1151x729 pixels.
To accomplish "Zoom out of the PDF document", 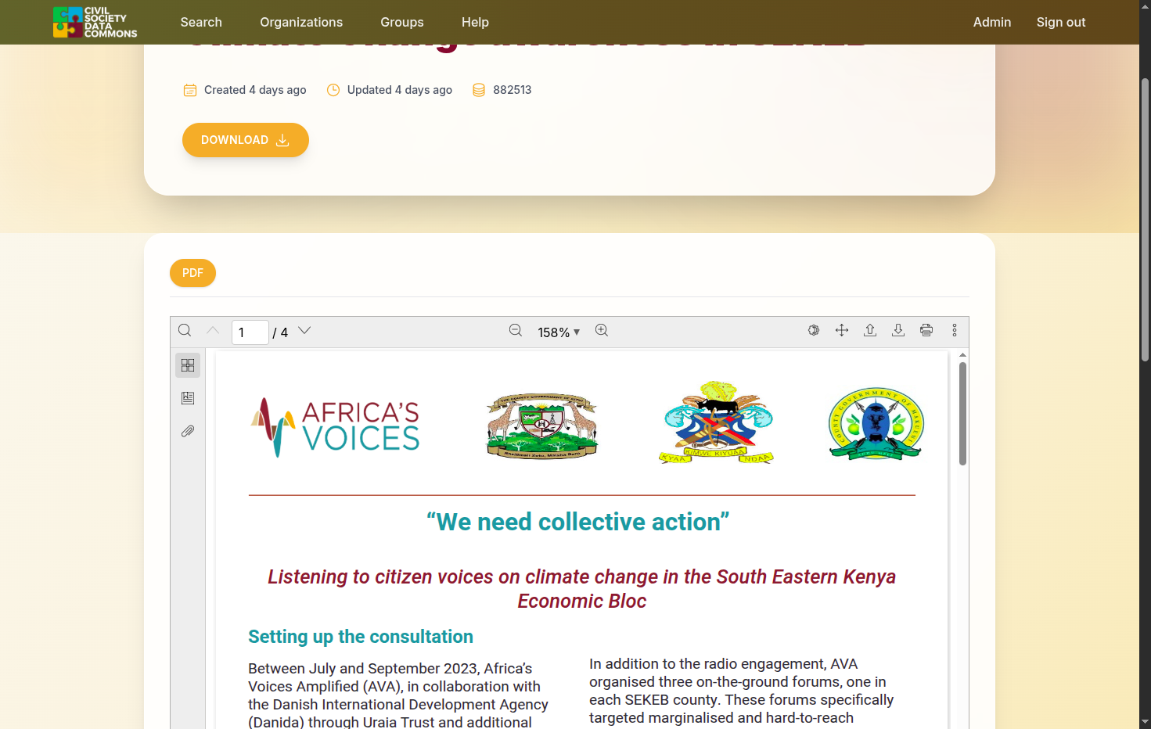I will pos(516,331).
